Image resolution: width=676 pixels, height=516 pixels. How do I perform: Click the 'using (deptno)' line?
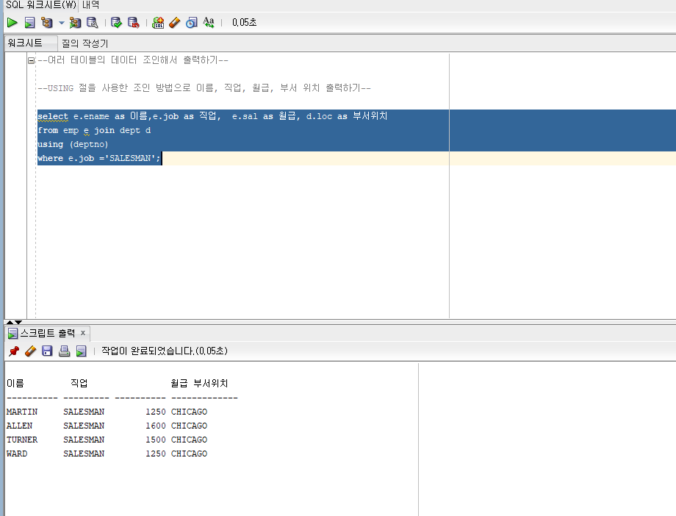coord(73,144)
